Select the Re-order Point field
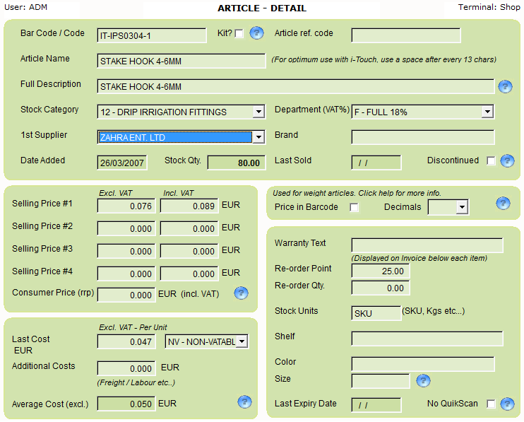 click(380, 271)
